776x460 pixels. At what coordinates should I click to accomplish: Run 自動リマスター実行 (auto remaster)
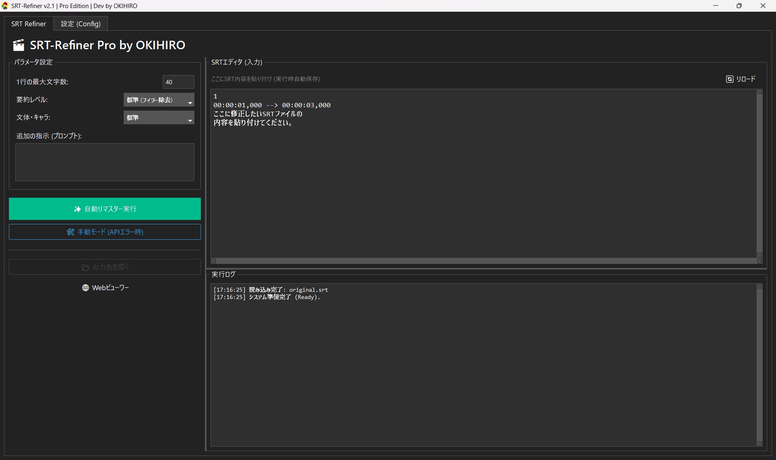[105, 209]
